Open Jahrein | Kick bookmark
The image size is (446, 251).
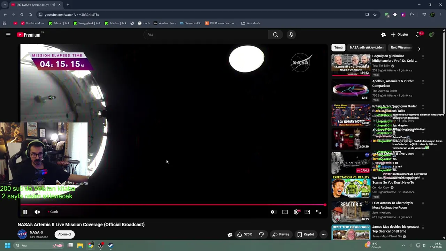pyautogui.click(x=59, y=23)
